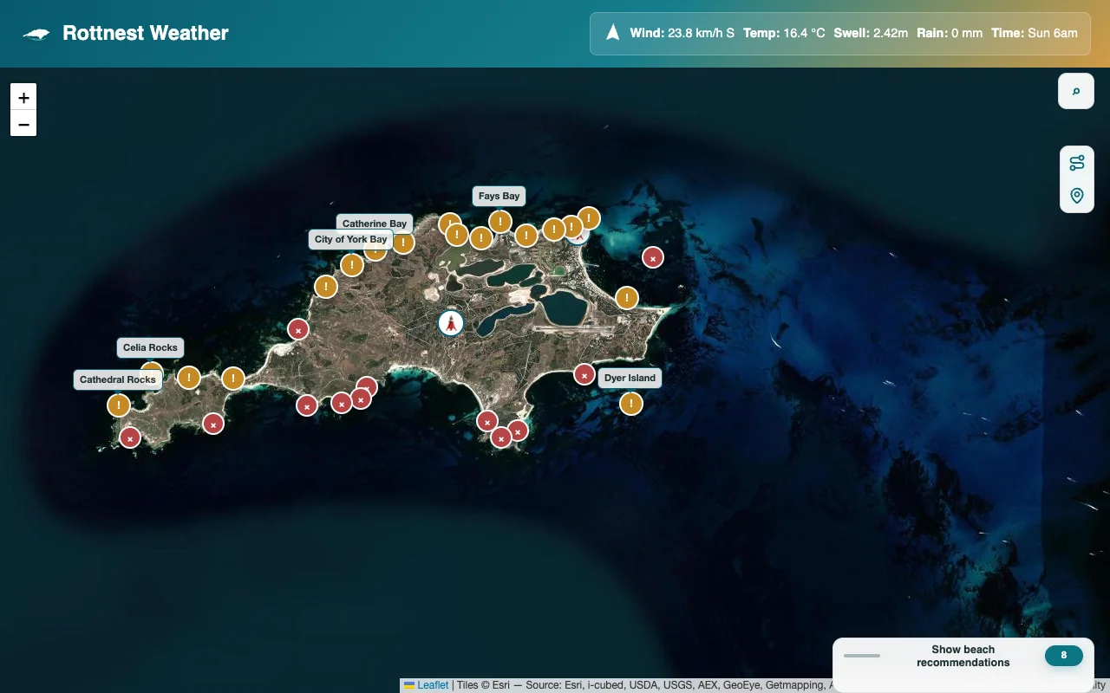
Task: Click the location pin icon
Action: (1076, 196)
